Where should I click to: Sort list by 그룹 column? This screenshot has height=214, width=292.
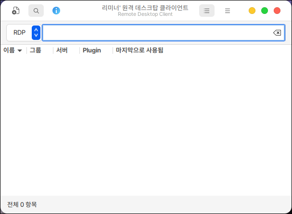pyautogui.click(x=36, y=50)
